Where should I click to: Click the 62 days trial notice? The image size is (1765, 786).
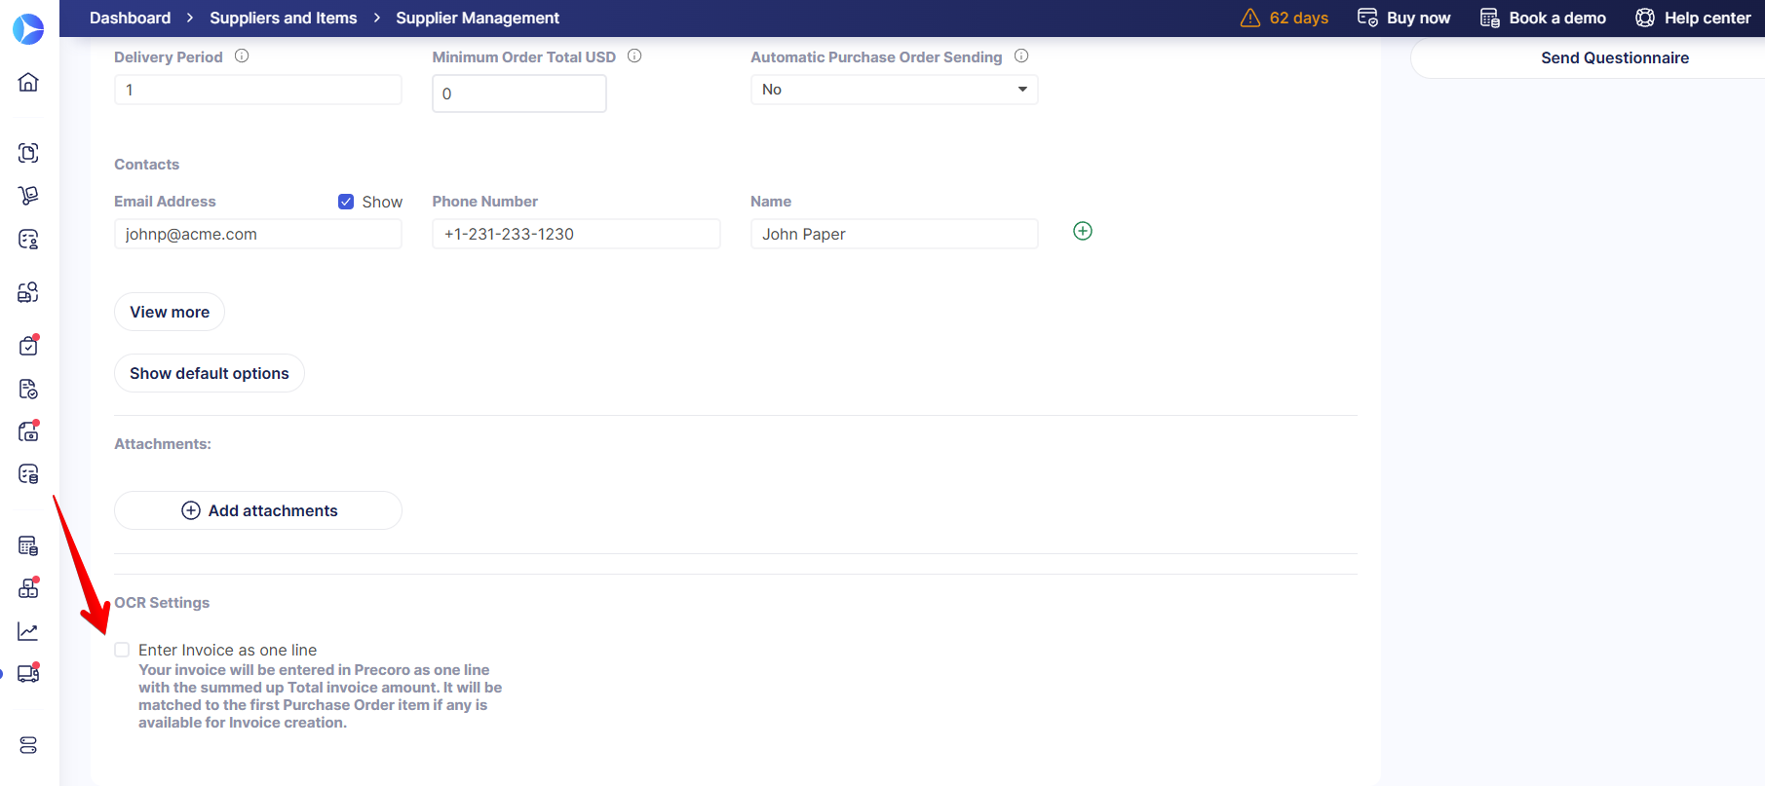click(1299, 18)
